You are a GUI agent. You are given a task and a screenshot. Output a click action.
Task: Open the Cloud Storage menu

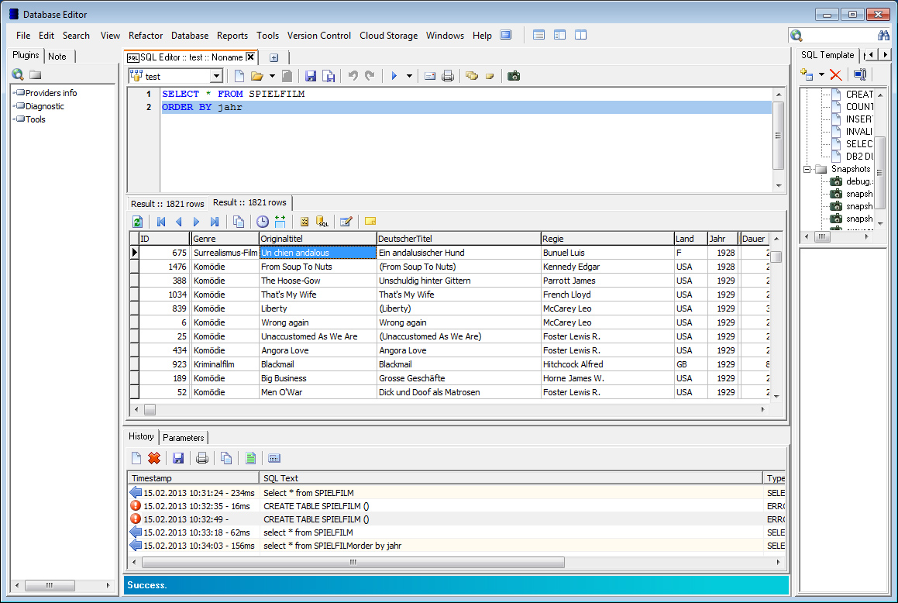click(x=388, y=36)
